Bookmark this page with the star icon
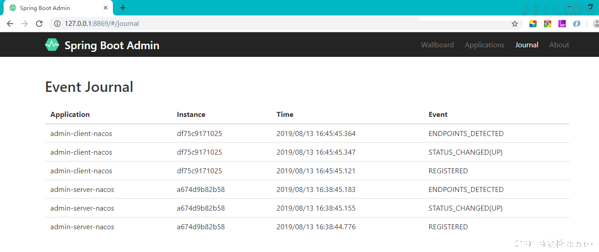 515,24
